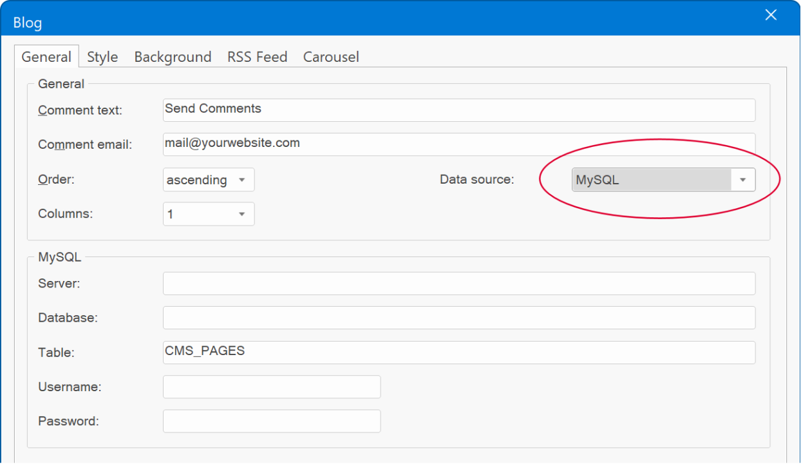Click the Blog dialog title bar
Viewport: 801px width, 464px height.
pyautogui.click(x=386, y=19)
